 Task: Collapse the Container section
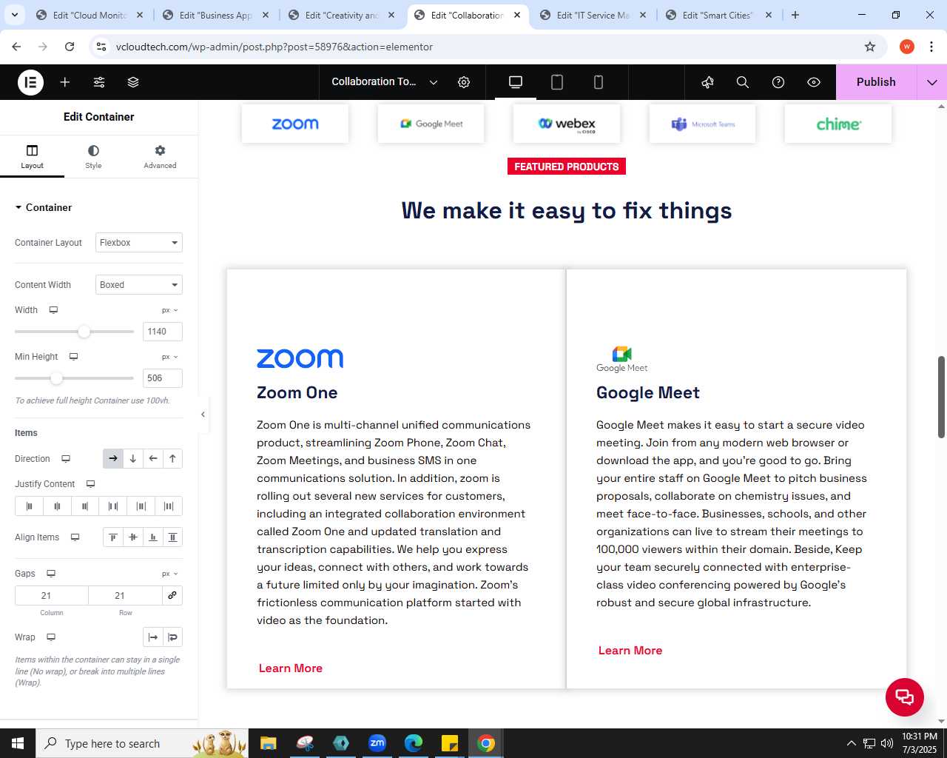coord(44,207)
